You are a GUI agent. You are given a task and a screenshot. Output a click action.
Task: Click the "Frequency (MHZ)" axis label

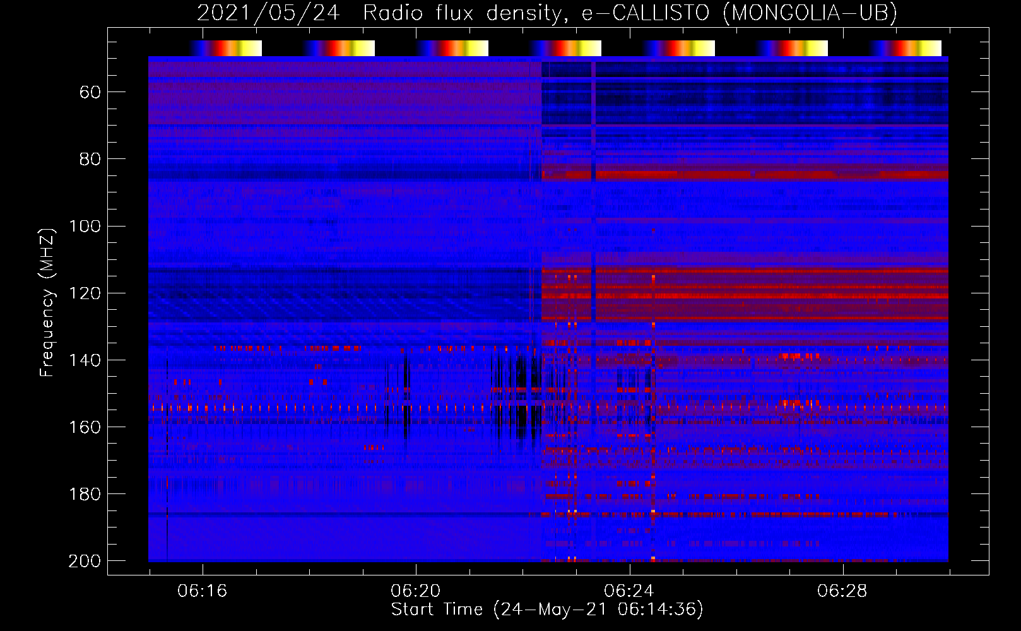coord(47,302)
